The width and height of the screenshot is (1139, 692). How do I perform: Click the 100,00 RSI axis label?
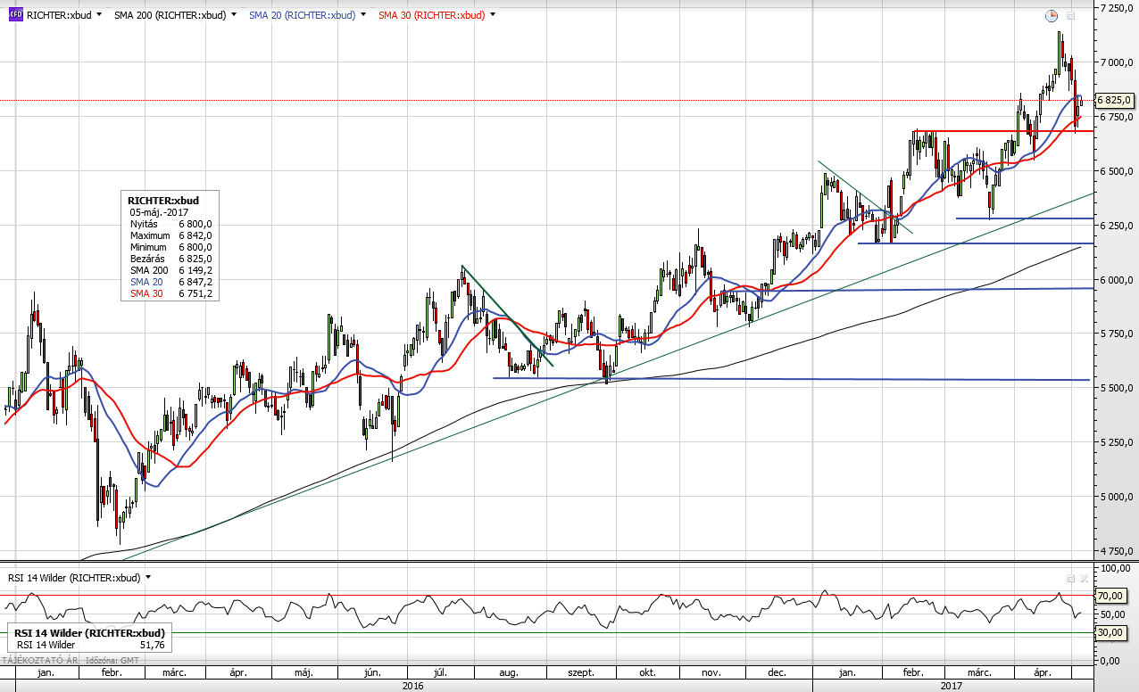click(x=1114, y=568)
